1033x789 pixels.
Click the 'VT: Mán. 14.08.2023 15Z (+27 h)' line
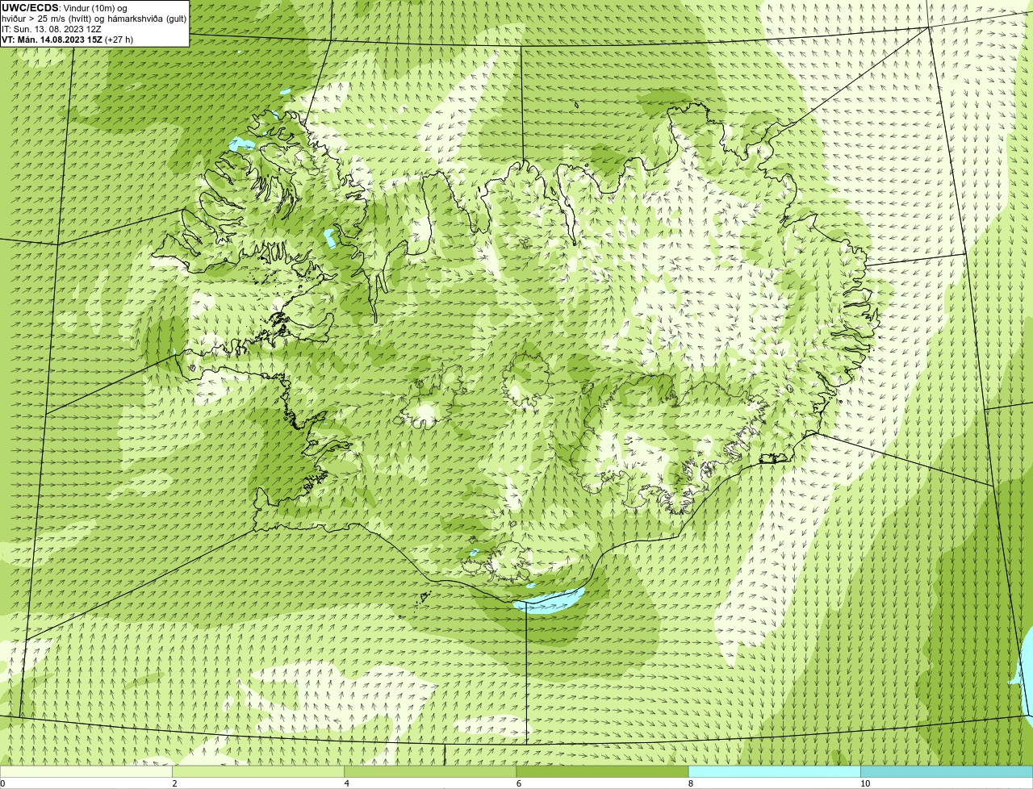tap(68, 40)
